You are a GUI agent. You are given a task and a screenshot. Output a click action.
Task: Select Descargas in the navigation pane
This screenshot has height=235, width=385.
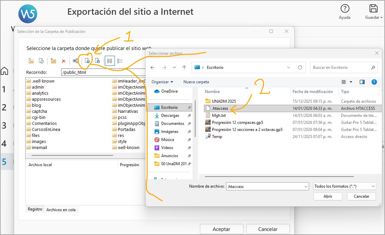170,115
